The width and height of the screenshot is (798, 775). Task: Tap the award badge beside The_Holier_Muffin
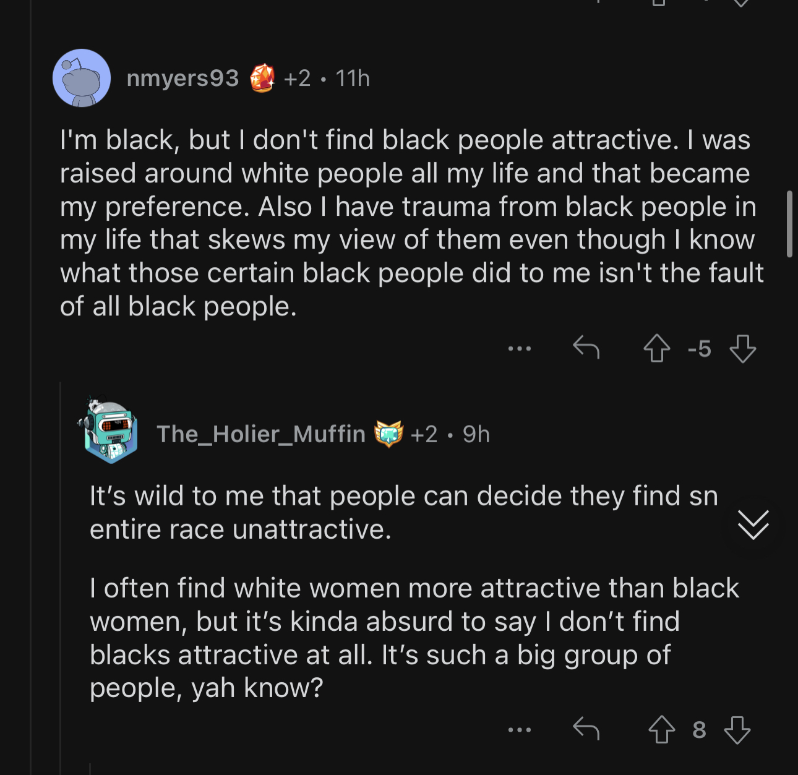pyautogui.click(x=388, y=434)
